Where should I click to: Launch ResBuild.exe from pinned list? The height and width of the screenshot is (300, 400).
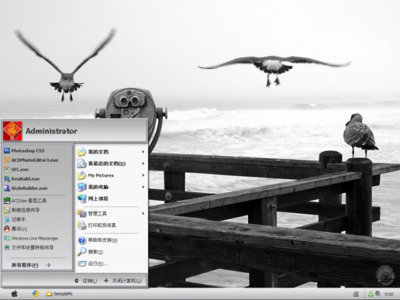click(x=22, y=179)
